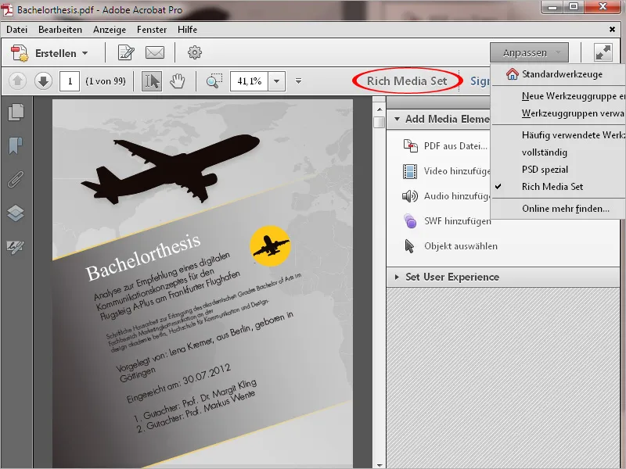Click PDF aus Datei tool
The height and width of the screenshot is (469, 626).
[x=455, y=146]
